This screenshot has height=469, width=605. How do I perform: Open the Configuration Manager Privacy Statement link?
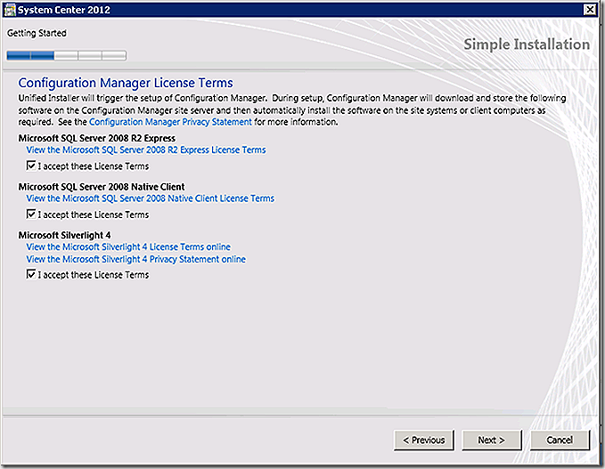click(170, 122)
